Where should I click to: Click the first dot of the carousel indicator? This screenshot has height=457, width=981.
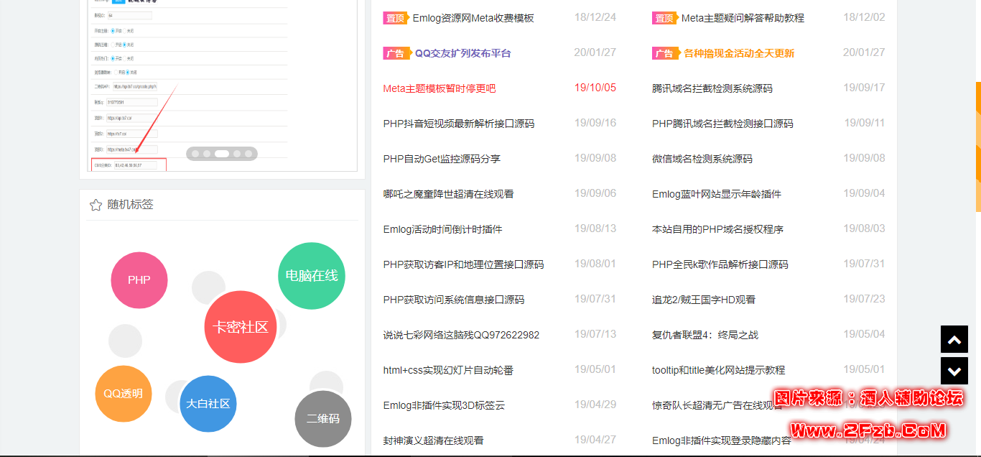195,154
